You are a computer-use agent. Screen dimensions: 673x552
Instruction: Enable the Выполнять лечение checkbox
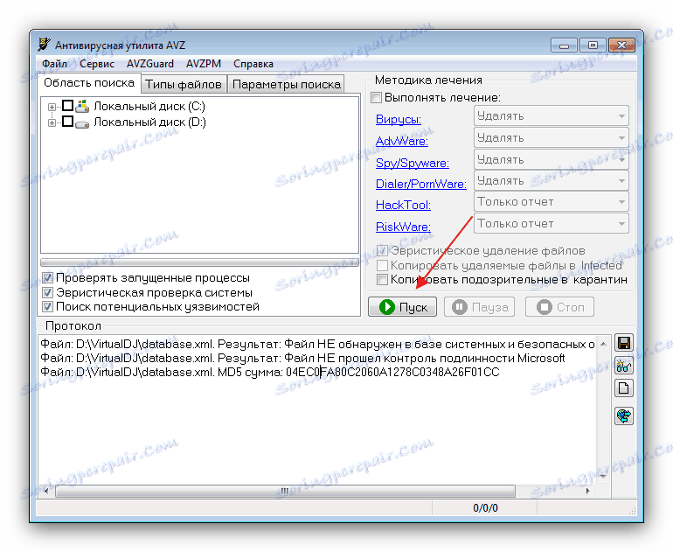pyautogui.click(x=377, y=97)
